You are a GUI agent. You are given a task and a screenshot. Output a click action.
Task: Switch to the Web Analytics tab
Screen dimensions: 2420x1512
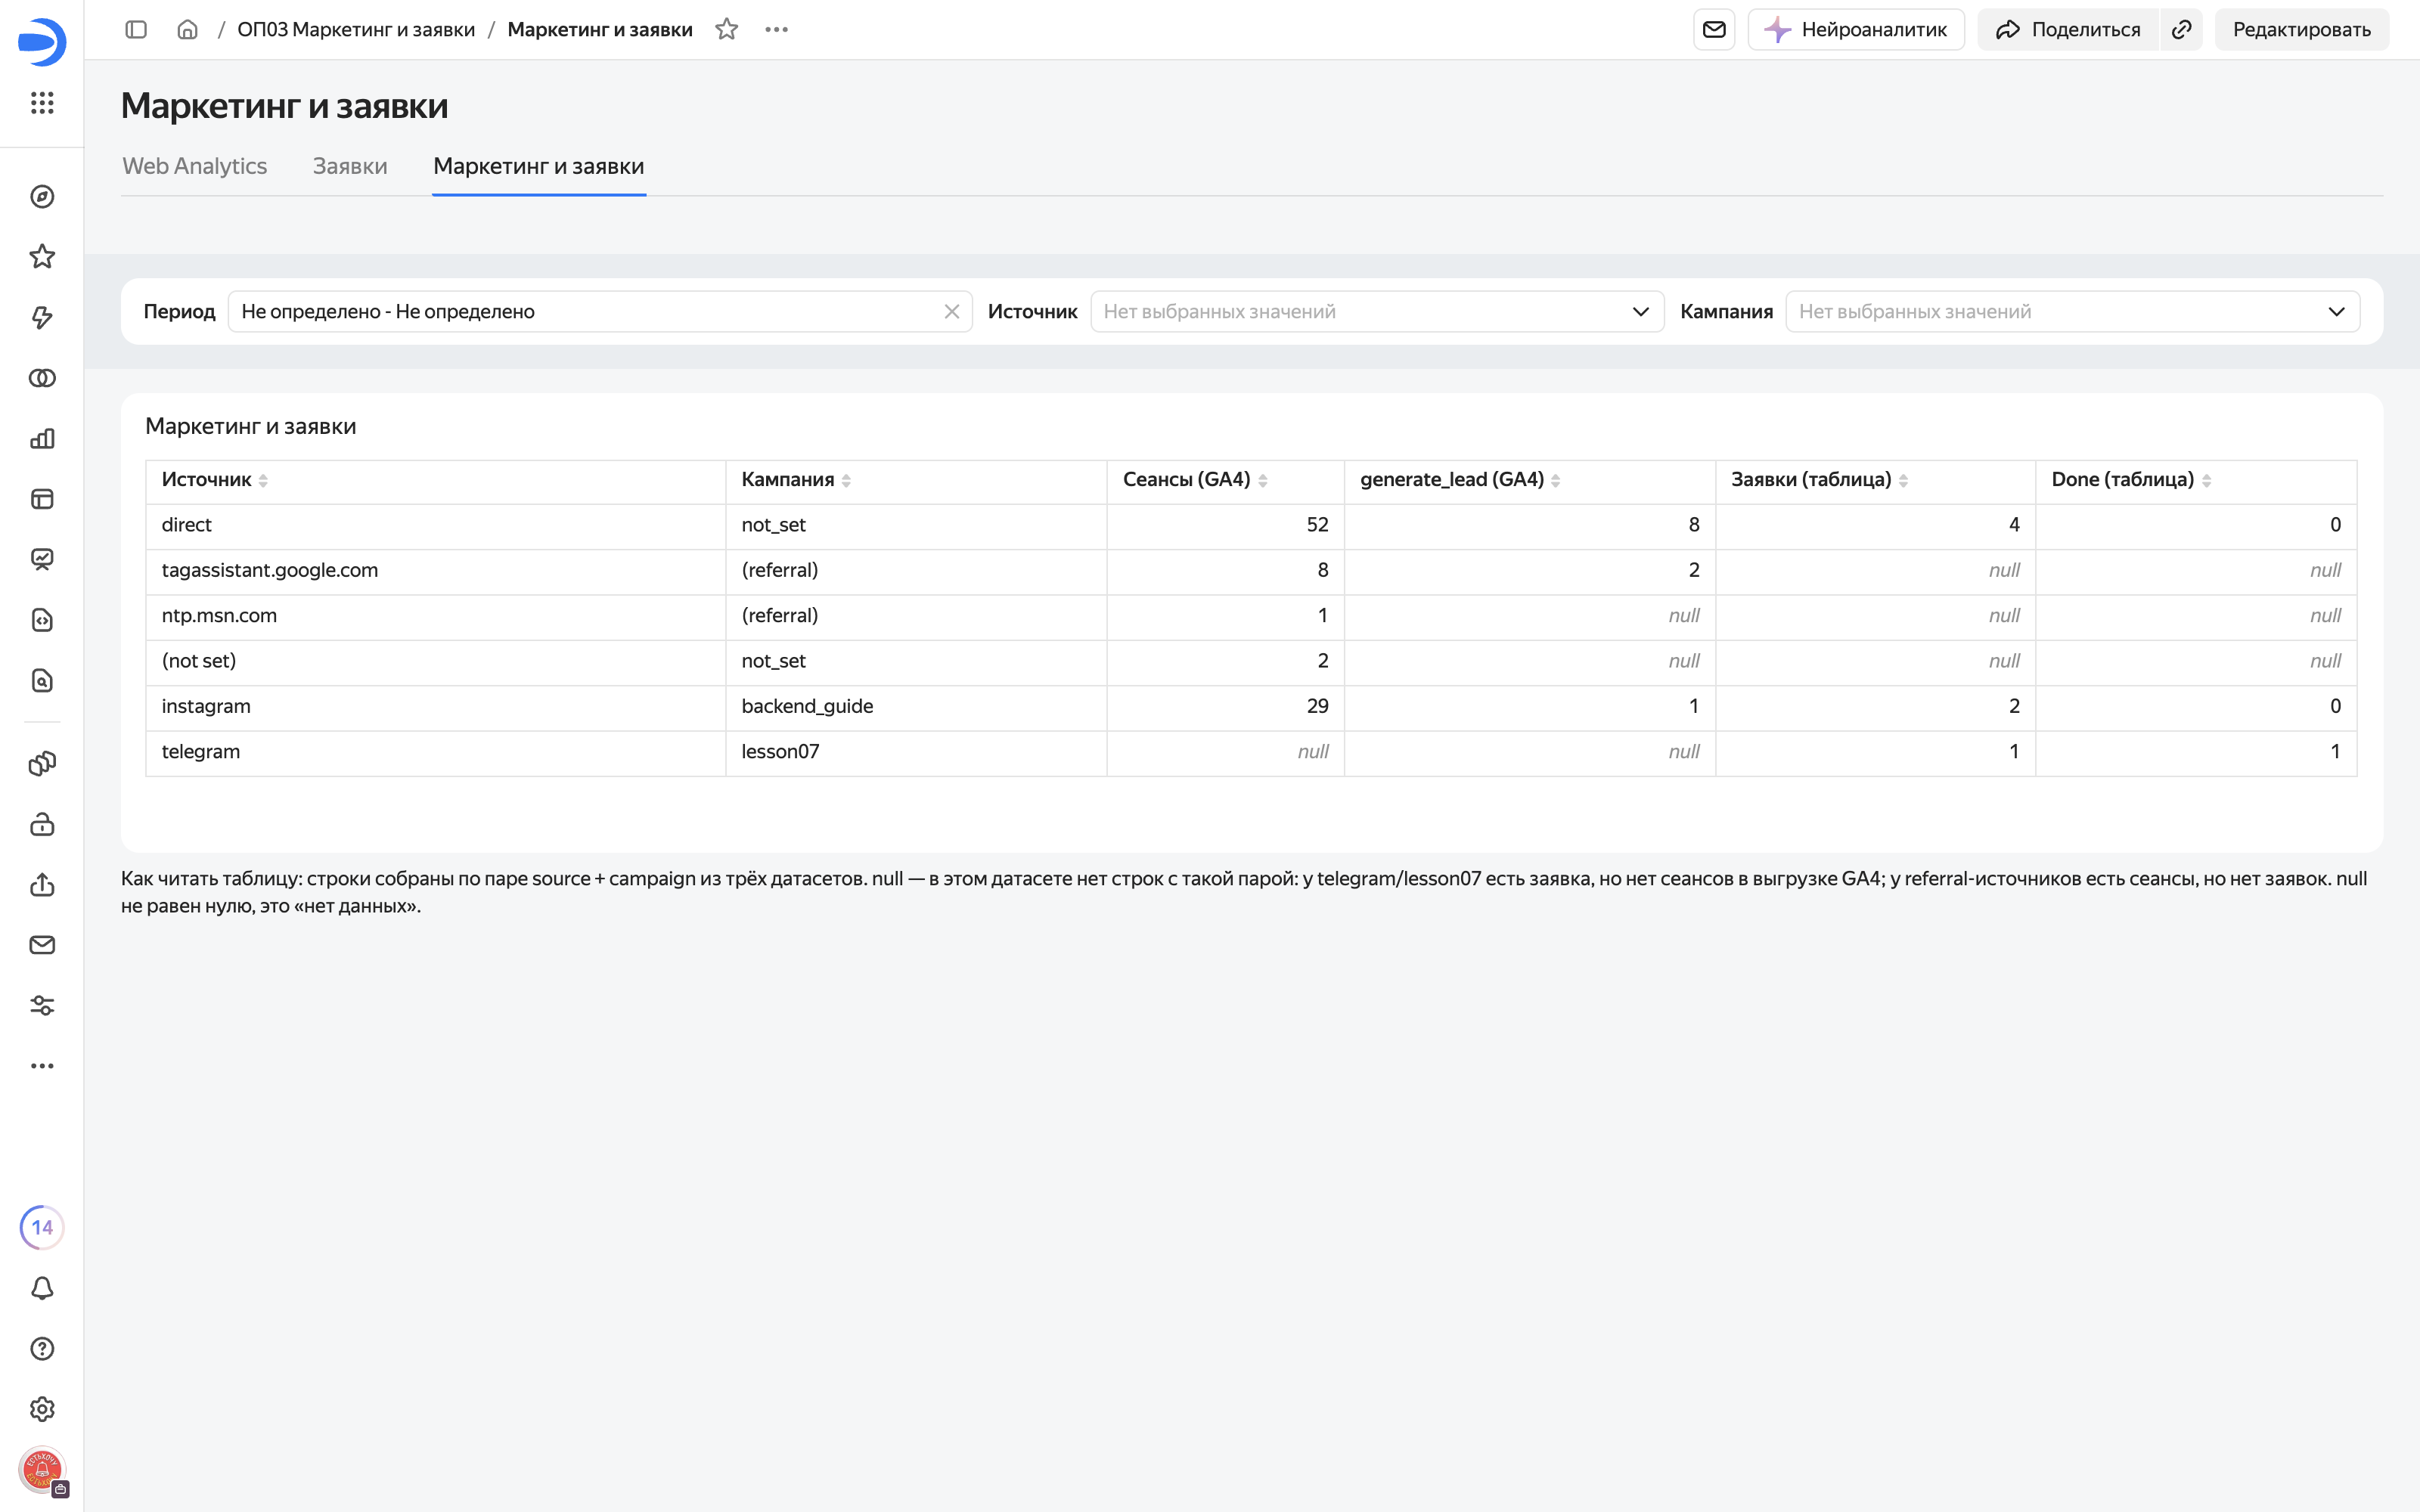(195, 166)
